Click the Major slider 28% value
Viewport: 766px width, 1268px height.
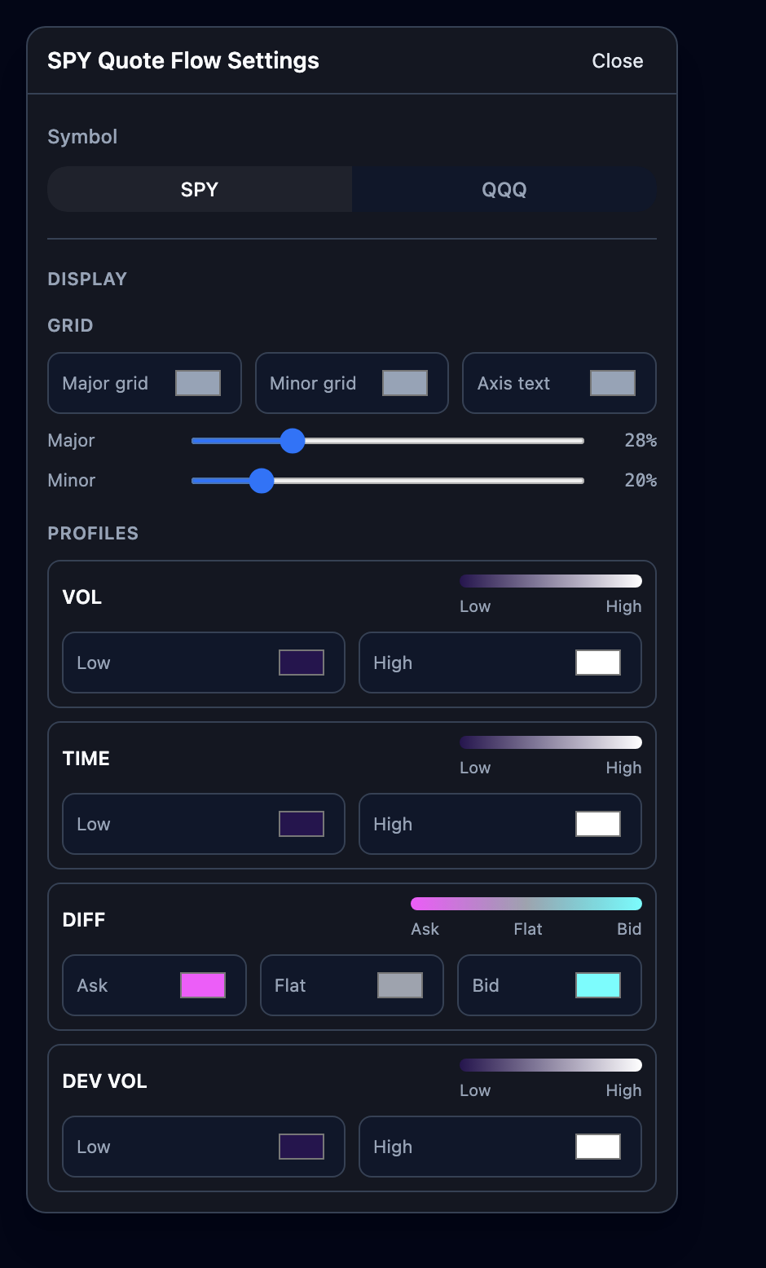coord(641,441)
